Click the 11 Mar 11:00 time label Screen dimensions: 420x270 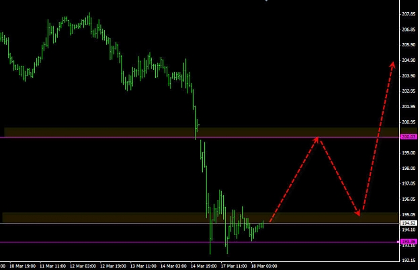click(53, 266)
